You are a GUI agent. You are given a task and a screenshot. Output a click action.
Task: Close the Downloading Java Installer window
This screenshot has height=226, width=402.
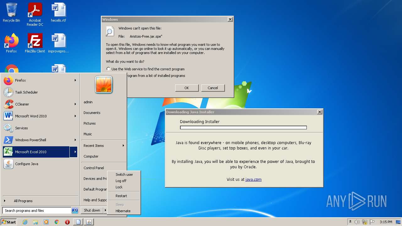pos(320,112)
